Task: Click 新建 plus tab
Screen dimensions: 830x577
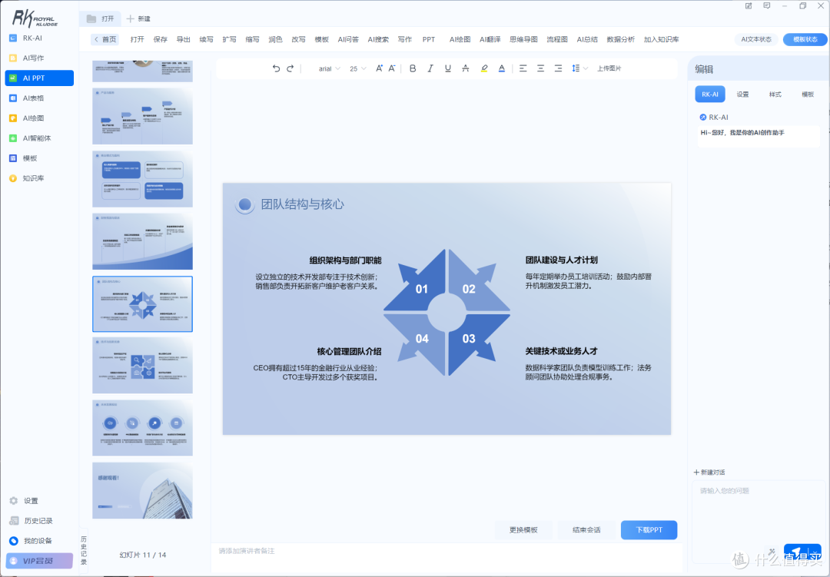Action: coord(138,18)
